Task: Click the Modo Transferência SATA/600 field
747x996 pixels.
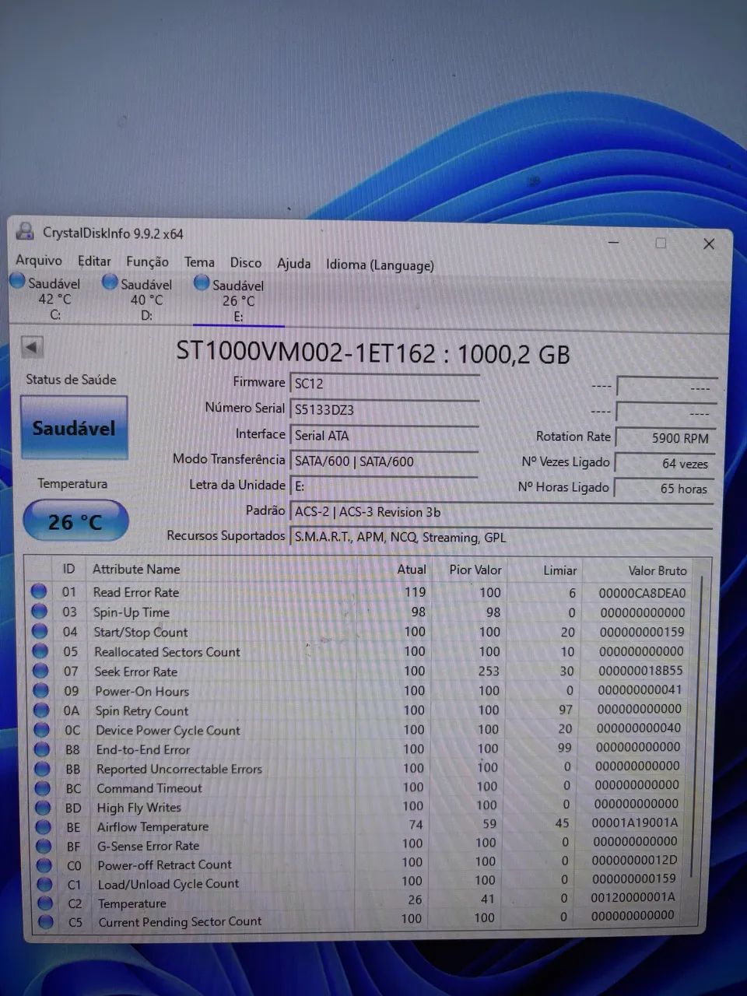Action: pyautogui.click(x=384, y=461)
